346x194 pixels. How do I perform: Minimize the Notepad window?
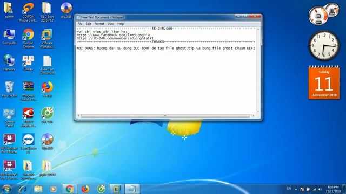[x=238, y=17]
